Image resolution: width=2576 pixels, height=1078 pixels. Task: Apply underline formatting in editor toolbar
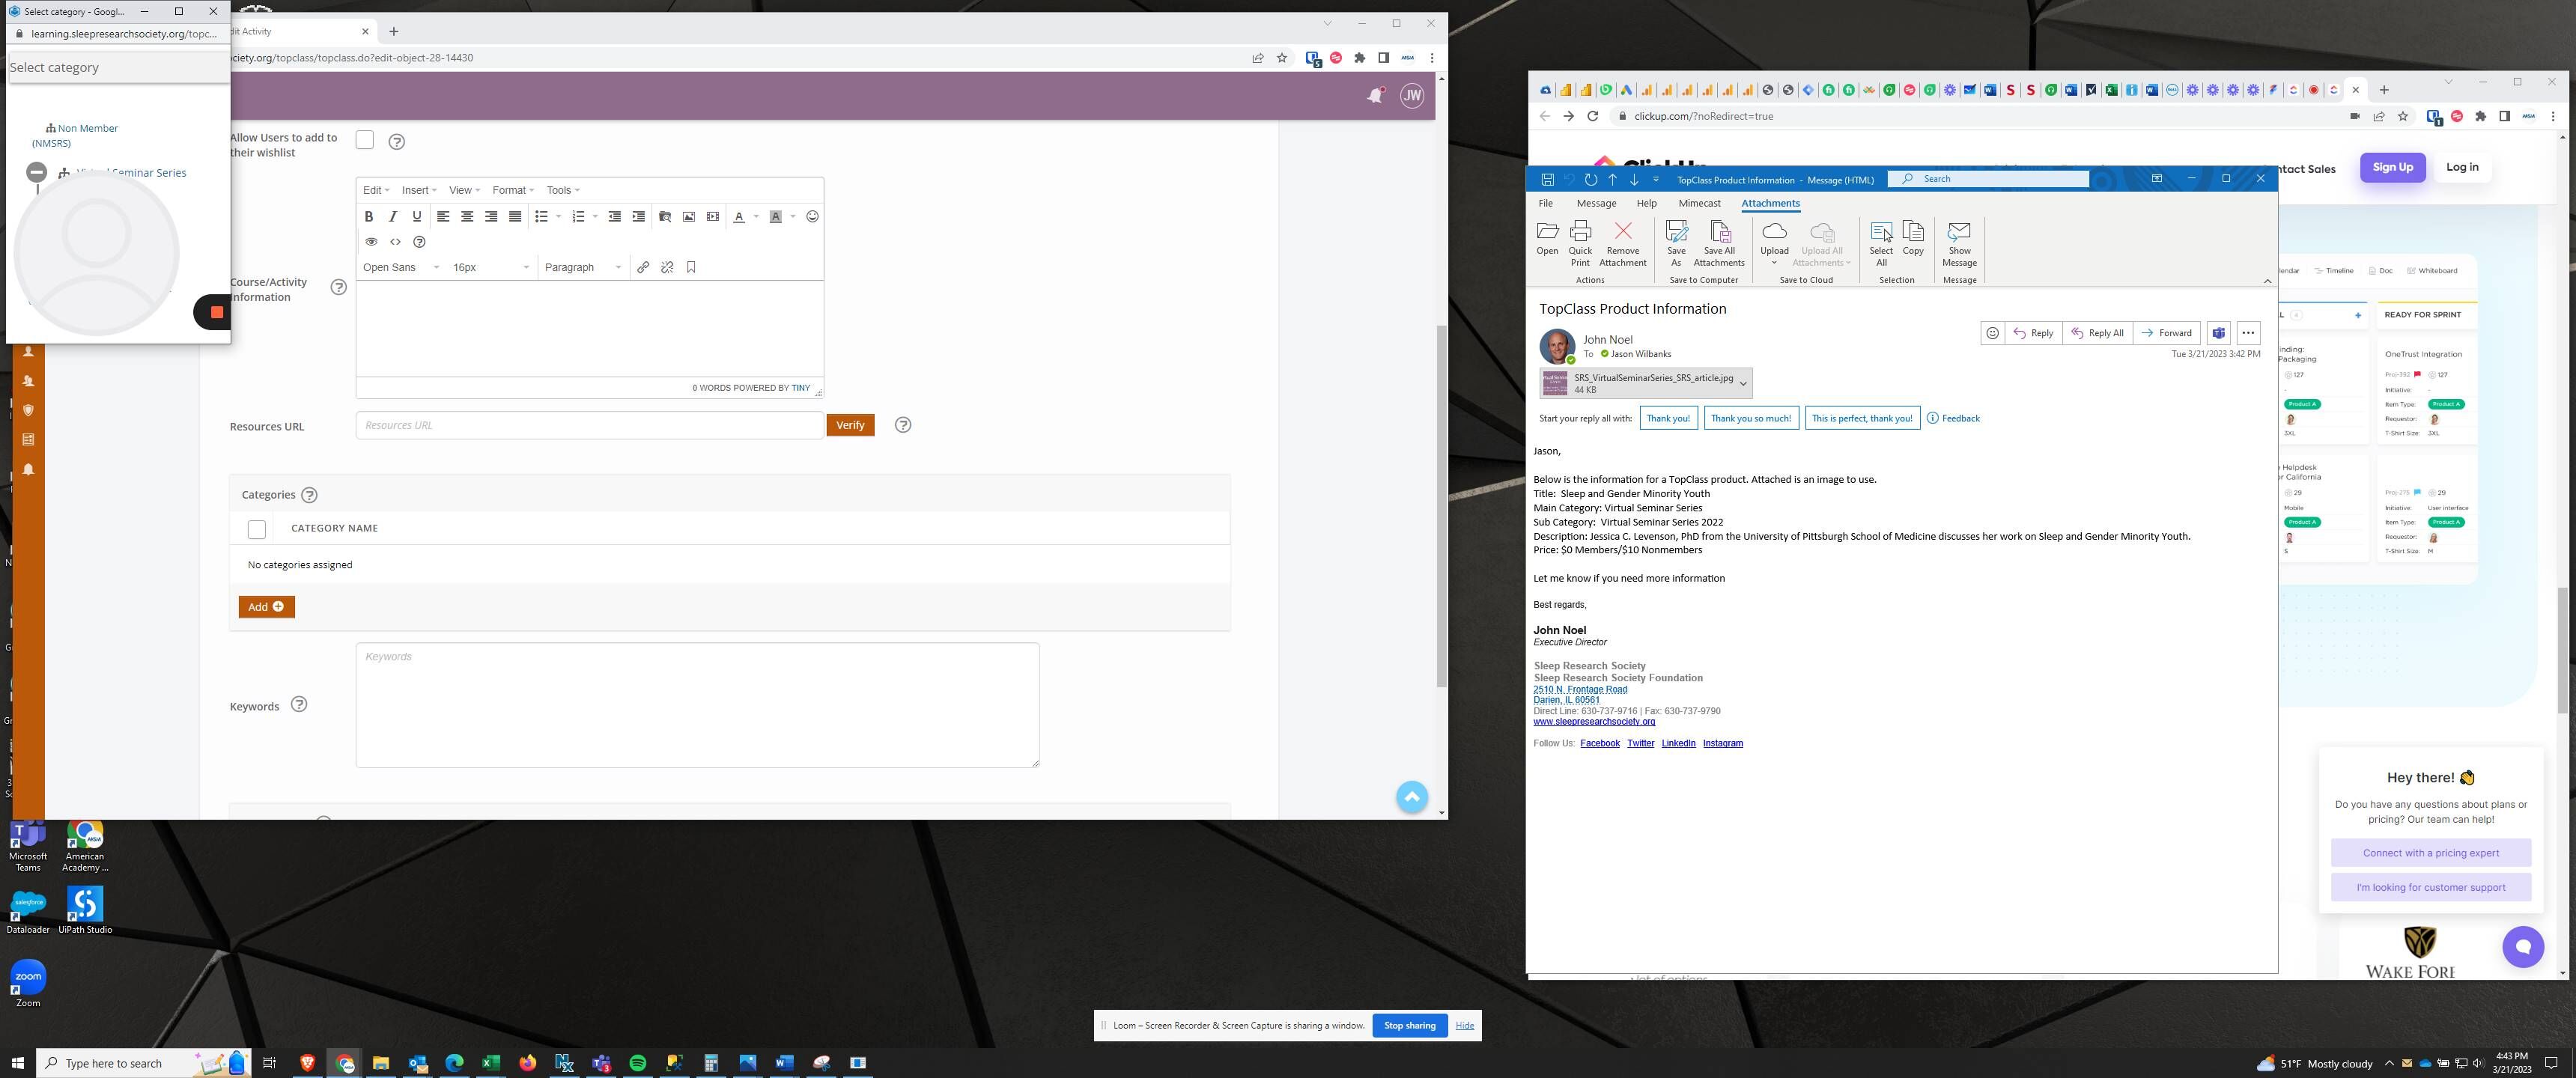coord(417,216)
